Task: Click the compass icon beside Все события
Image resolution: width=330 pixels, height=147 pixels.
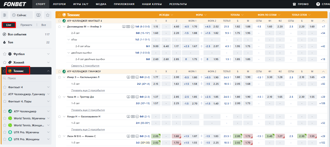Action: pos(4,34)
